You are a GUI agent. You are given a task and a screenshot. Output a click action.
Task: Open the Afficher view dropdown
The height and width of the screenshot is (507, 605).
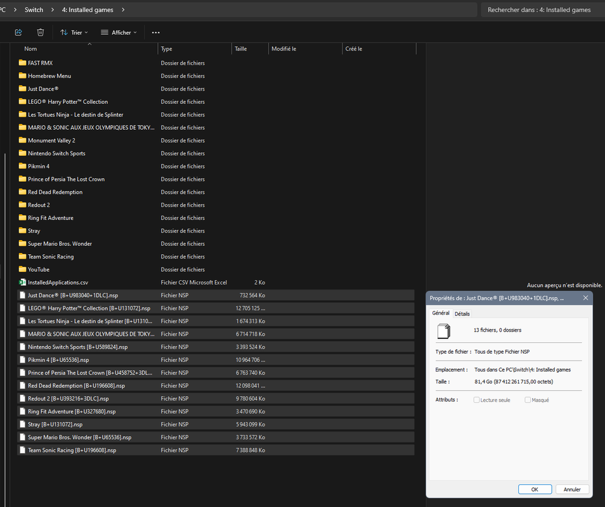coord(119,33)
